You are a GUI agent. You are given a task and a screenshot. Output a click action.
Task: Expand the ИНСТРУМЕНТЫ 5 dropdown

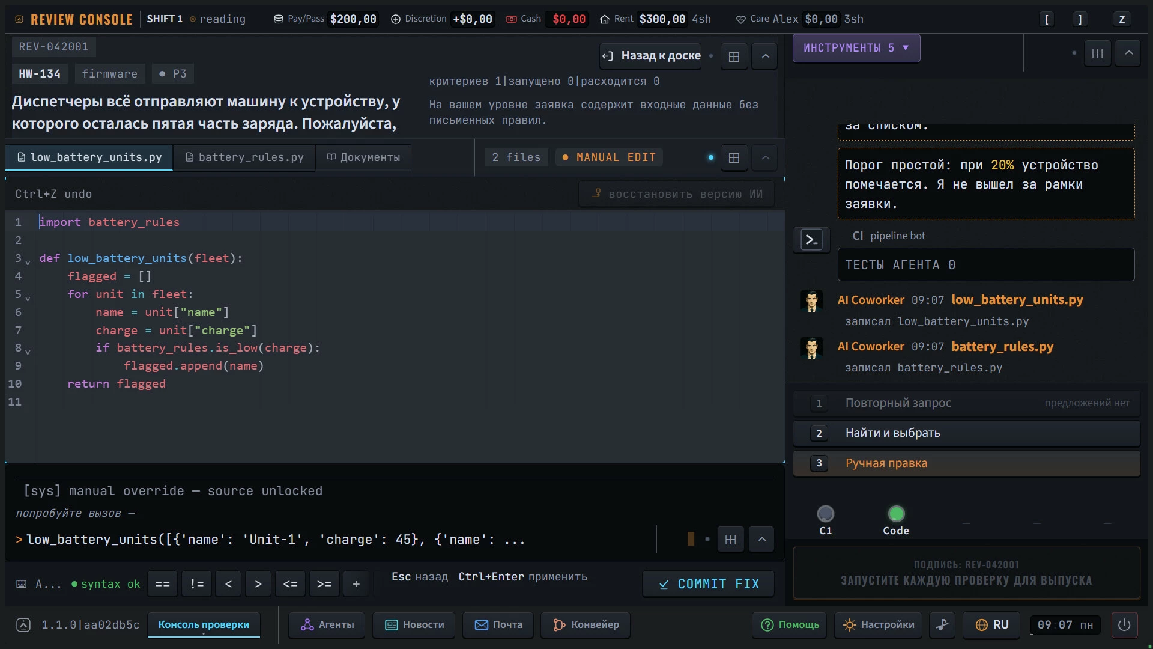click(x=856, y=48)
